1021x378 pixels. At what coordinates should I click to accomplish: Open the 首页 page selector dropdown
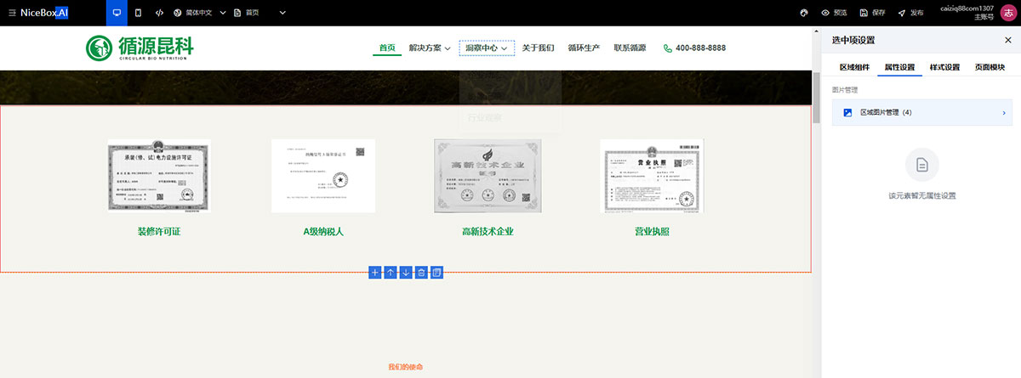260,13
